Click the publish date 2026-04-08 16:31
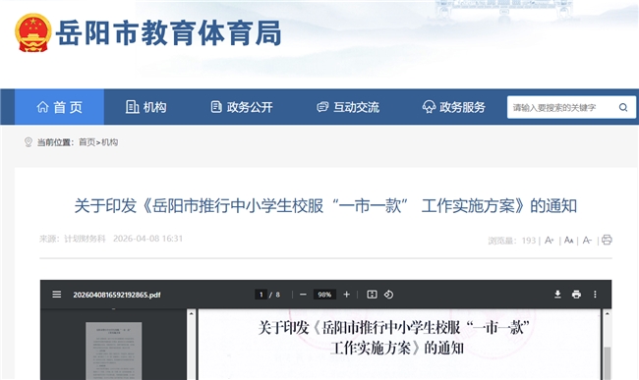Image resolution: width=639 pixels, height=380 pixels. tap(147, 239)
